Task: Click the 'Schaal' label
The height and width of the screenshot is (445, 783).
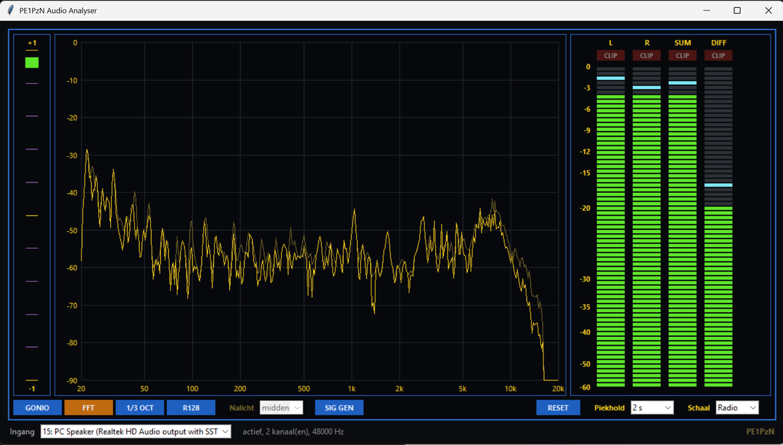Action: (x=699, y=408)
